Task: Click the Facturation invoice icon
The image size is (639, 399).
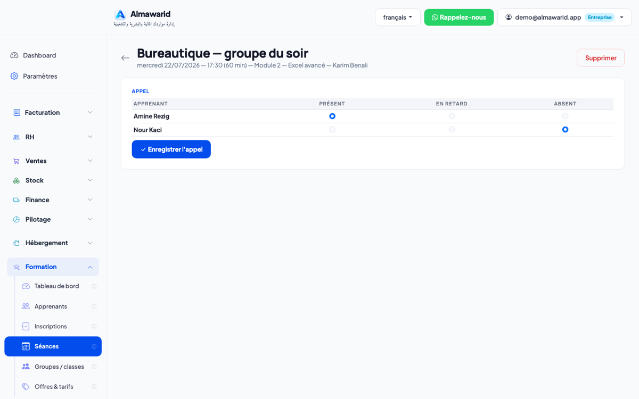Action: 17,113
